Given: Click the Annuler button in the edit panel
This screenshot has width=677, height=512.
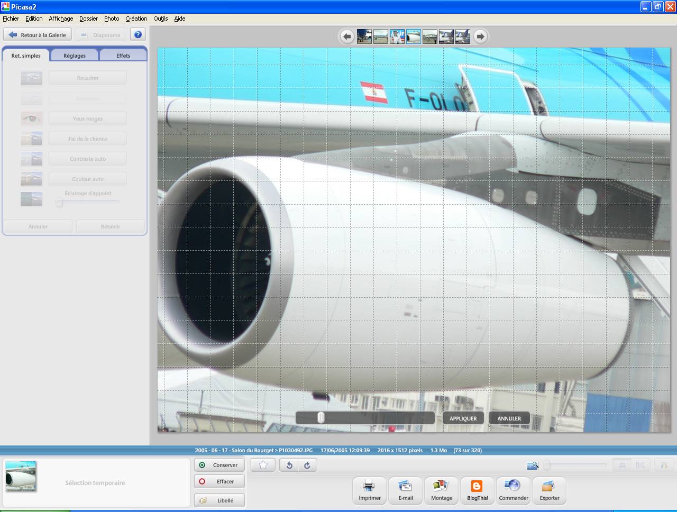Looking at the screenshot, I should (38, 226).
